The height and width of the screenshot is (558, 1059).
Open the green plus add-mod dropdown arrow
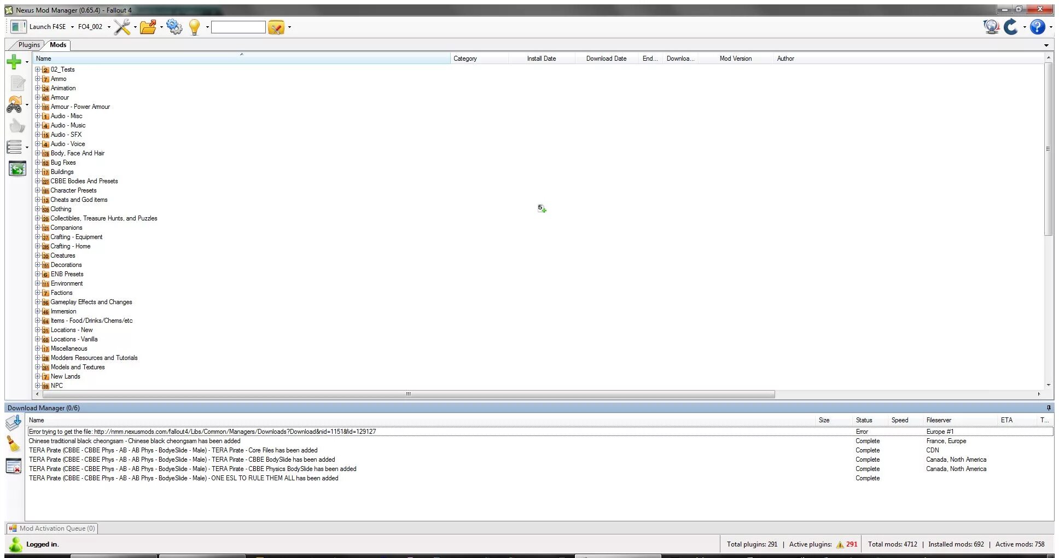pos(27,62)
